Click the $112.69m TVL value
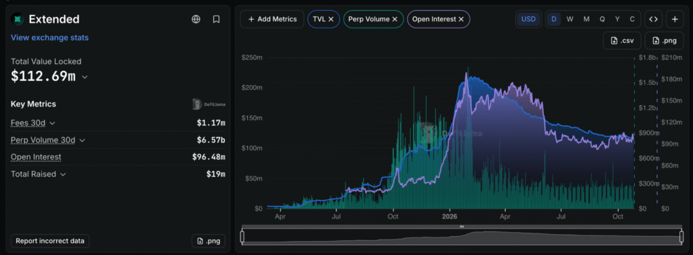This screenshot has height=255, width=693. (x=43, y=76)
